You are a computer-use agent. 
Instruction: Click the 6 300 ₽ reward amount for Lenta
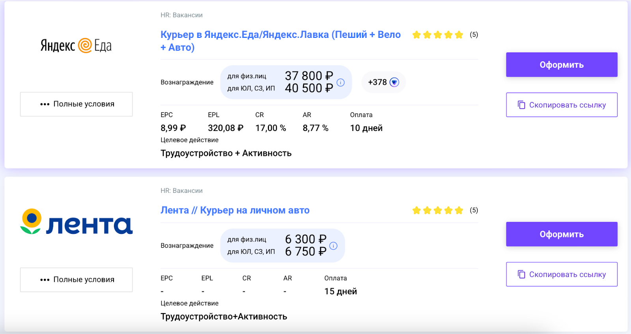click(306, 239)
